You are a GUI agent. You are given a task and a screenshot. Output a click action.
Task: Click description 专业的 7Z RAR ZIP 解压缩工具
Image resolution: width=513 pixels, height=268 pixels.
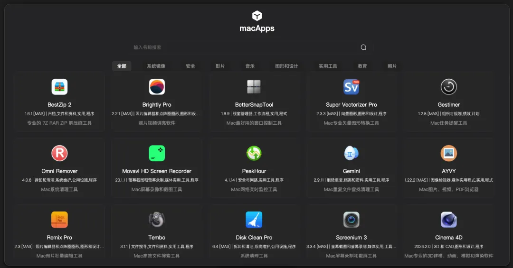click(59, 123)
